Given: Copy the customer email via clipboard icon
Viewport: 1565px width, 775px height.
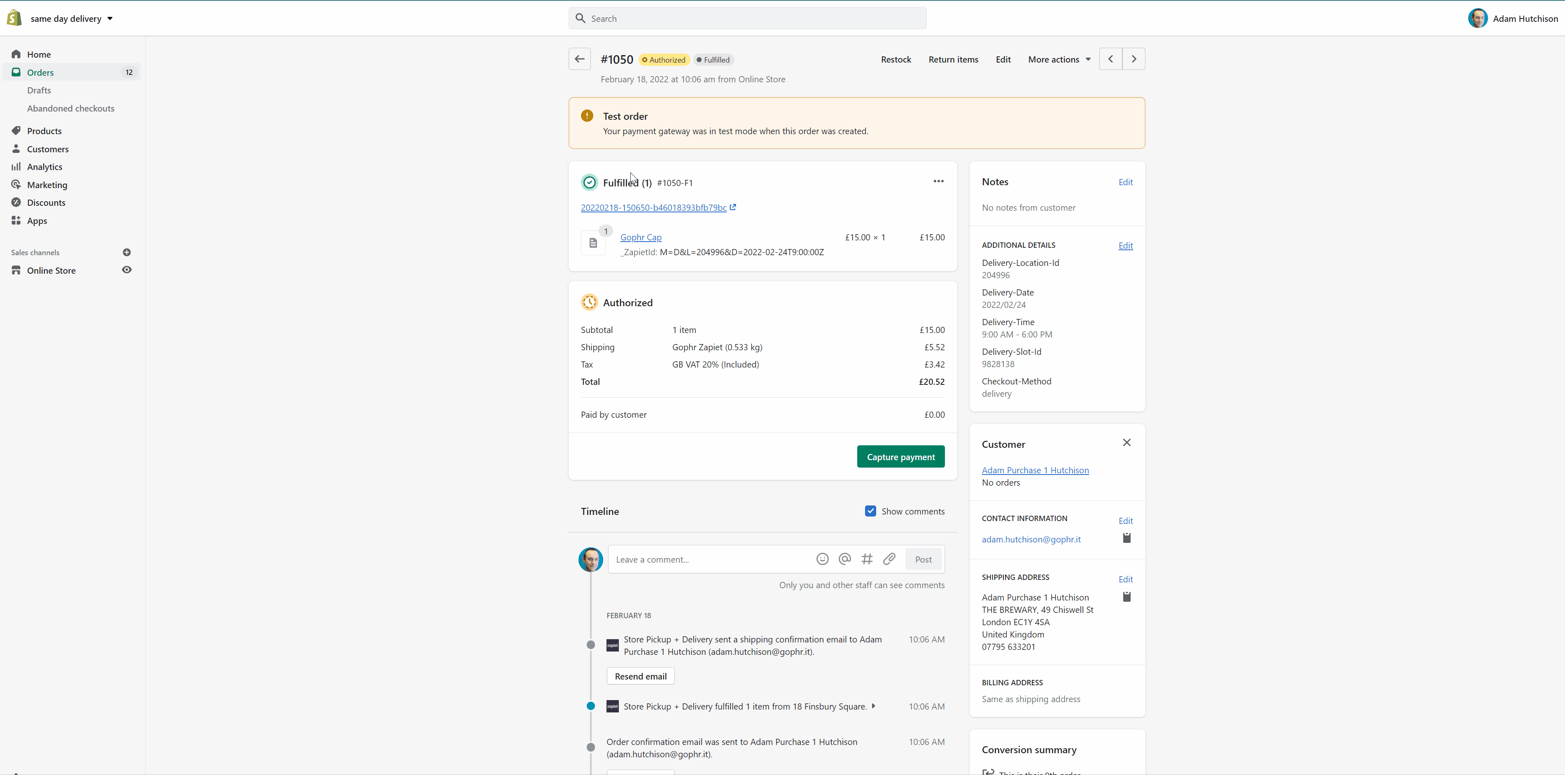Looking at the screenshot, I should click(x=1127, y=538).
